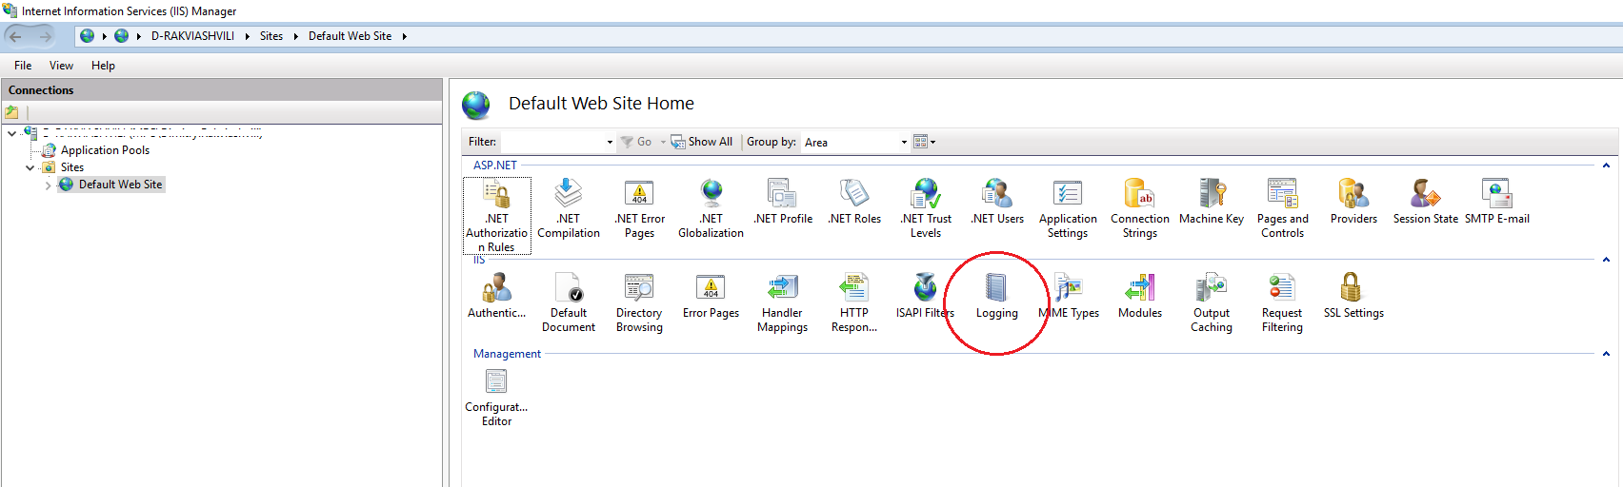Open Directory Browsing feature

639,302
